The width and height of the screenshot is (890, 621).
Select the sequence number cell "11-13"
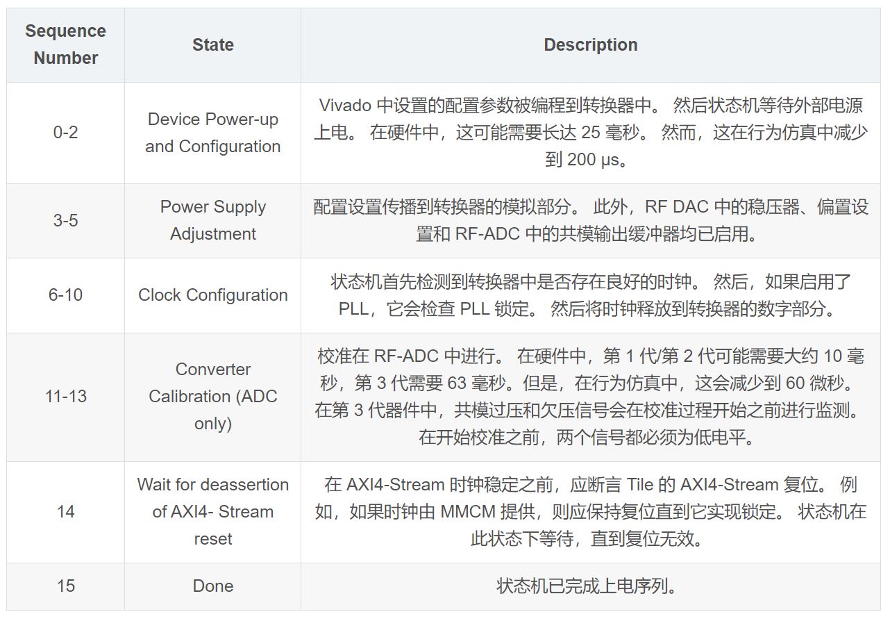point(66,397)
